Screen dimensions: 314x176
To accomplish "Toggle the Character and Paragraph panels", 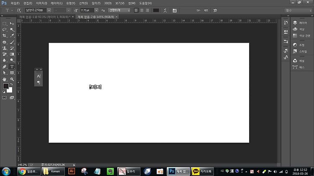I will 175,10.
